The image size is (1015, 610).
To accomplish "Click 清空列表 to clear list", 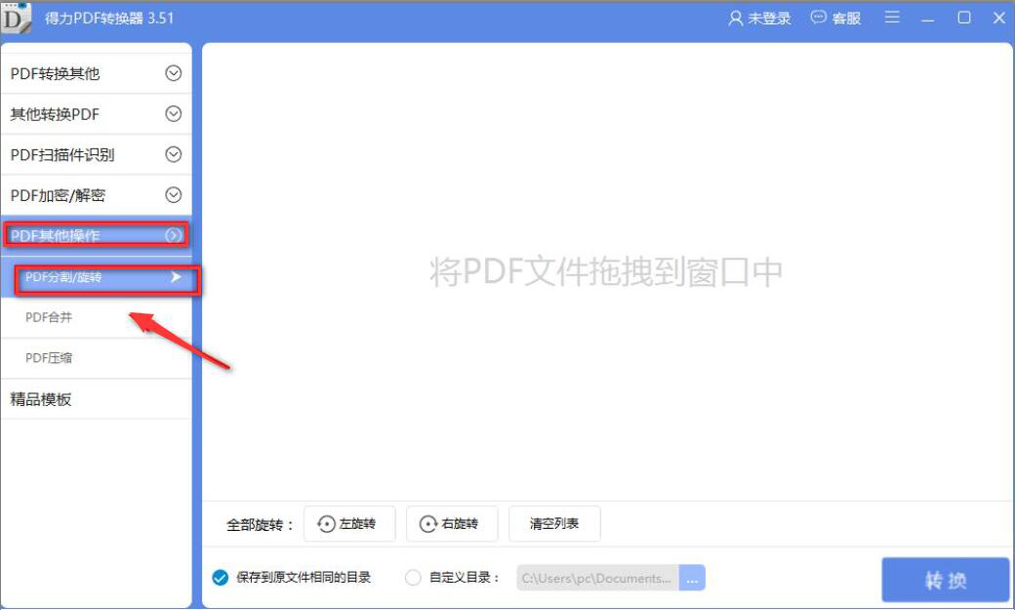I will click(x=554, y=523).
